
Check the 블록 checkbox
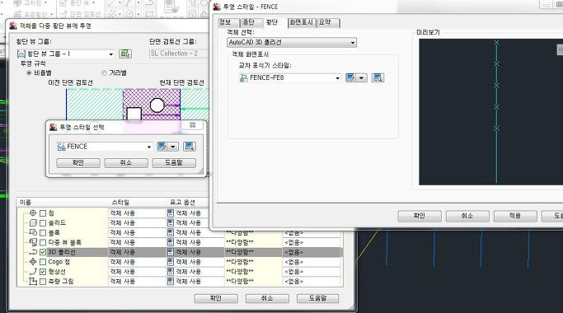pos(43,232)
